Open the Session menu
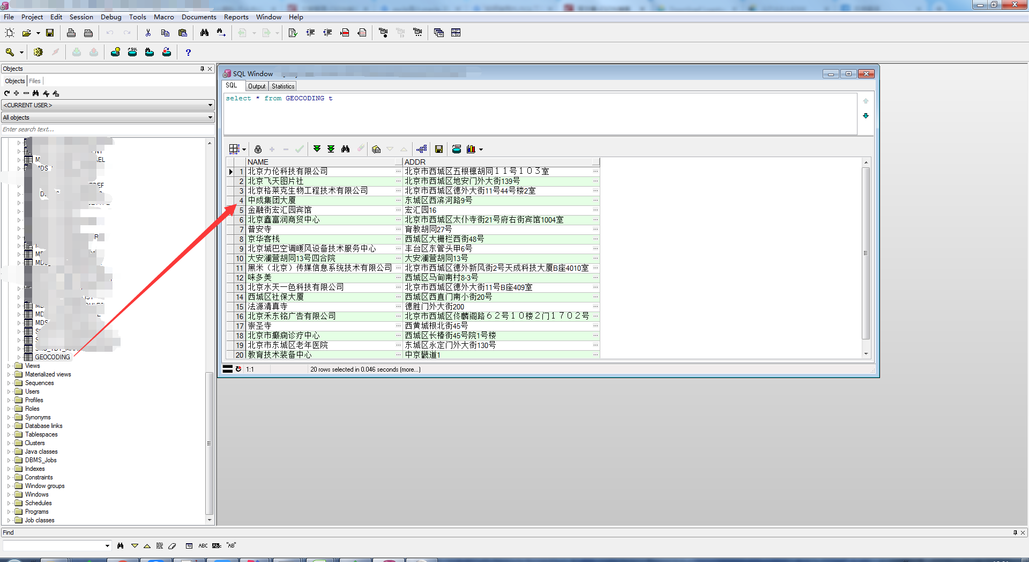Image resolution: width=1029 pixels, height=562 pixels. (81, 17)
